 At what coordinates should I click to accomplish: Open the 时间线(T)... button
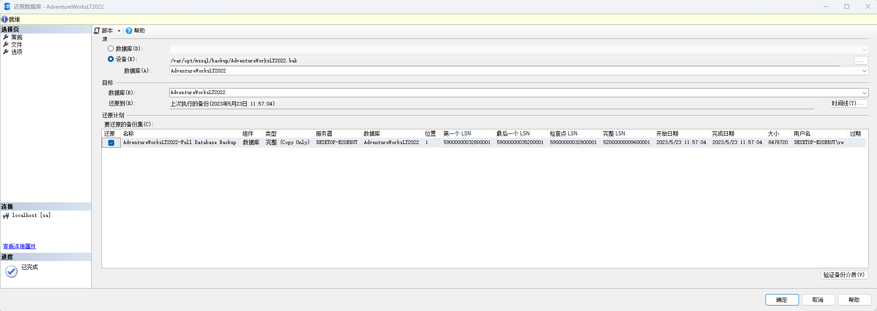click(x=849, y=103)
